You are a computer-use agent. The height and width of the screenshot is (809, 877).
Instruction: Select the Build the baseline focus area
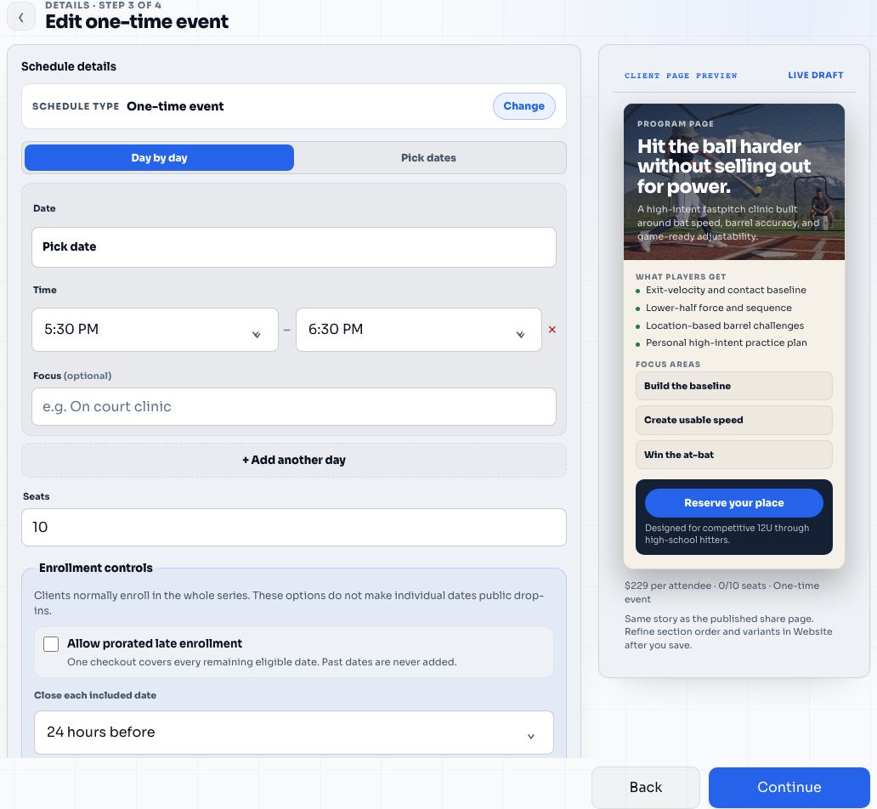734,386
